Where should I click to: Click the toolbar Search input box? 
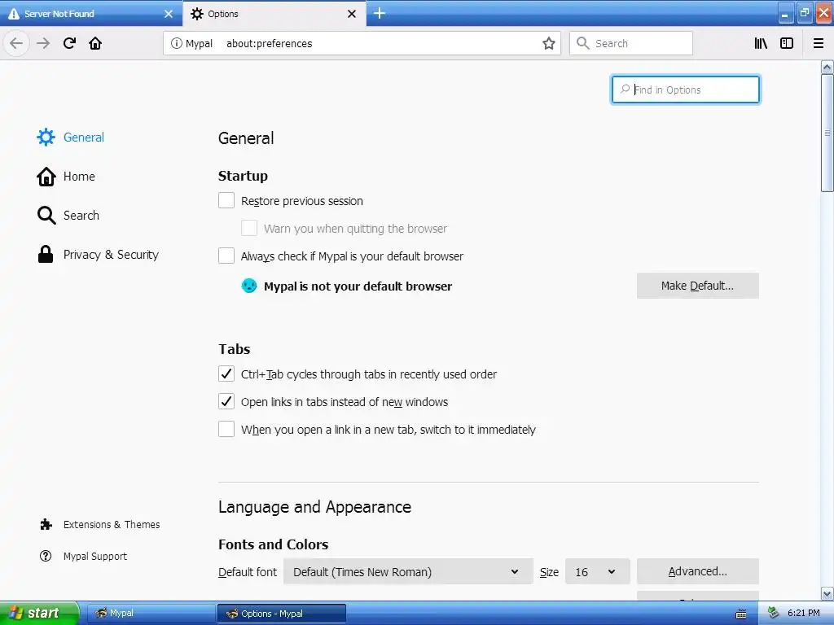tap(631, 43)
